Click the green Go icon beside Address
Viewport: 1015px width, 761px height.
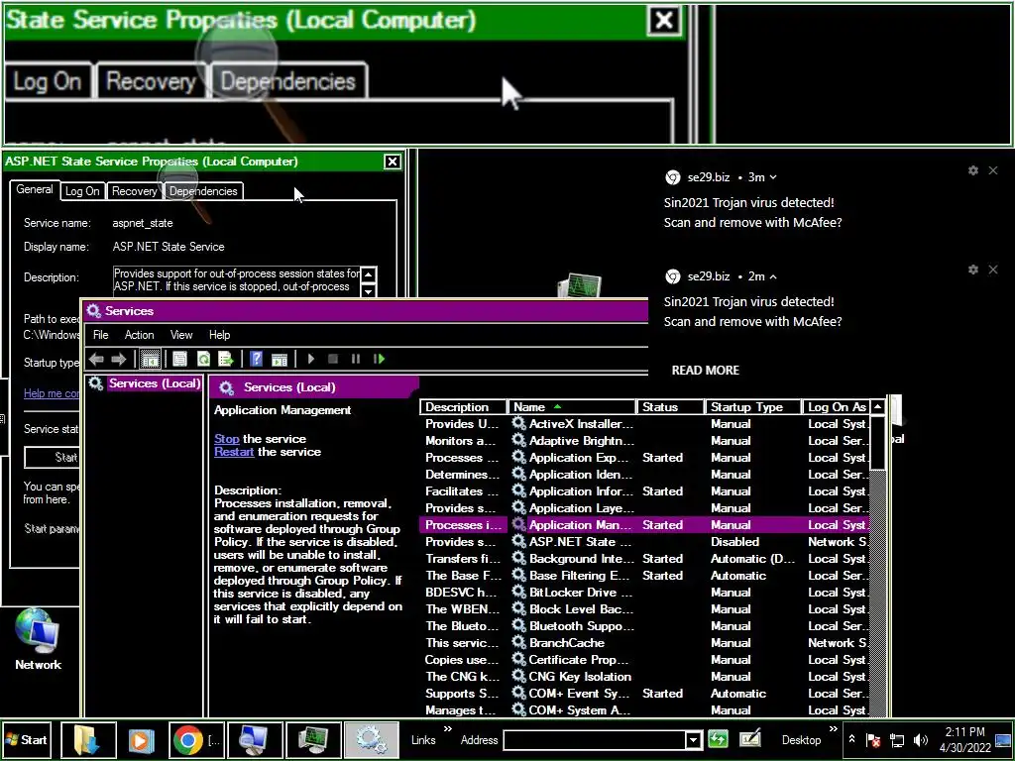click(x=718, y=739)
